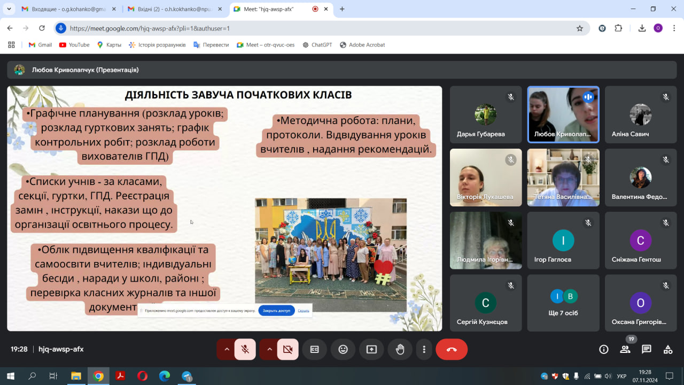The height and width of the screenshot is (385, 684).
Task: Click the shared presentation slide area
Action: click(224, 209)
